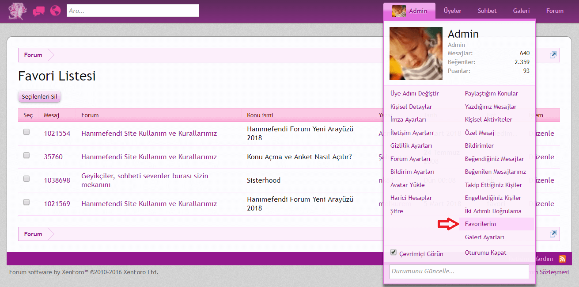This screenshot has height=287, width=579.
Task: Switch to the Galeri tab
Action: click(x=521, y=11)
